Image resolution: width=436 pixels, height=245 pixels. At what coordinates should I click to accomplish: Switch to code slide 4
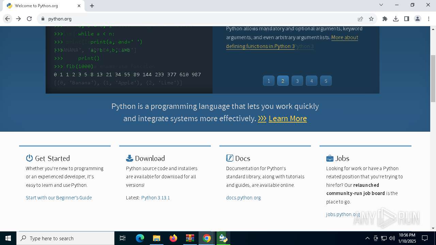(311, 81)
